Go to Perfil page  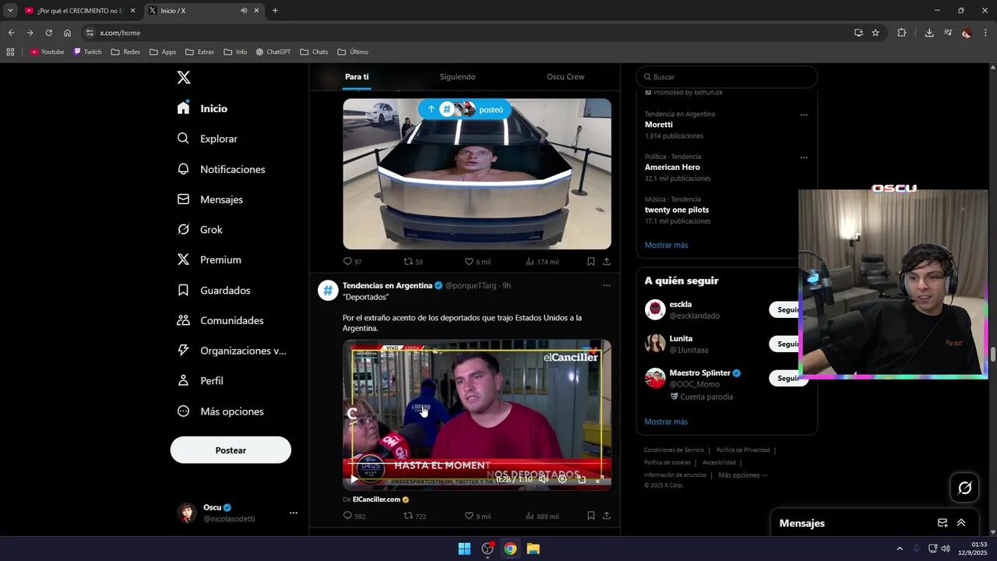click(x=200, y=381)
